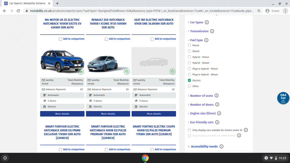Viewport: 290px width, 163px height.
Task: View More details for Renault Zoe
Action: pos(108,114)
